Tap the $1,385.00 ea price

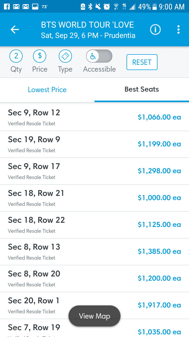pyautogui.click(x=159, y=251)
